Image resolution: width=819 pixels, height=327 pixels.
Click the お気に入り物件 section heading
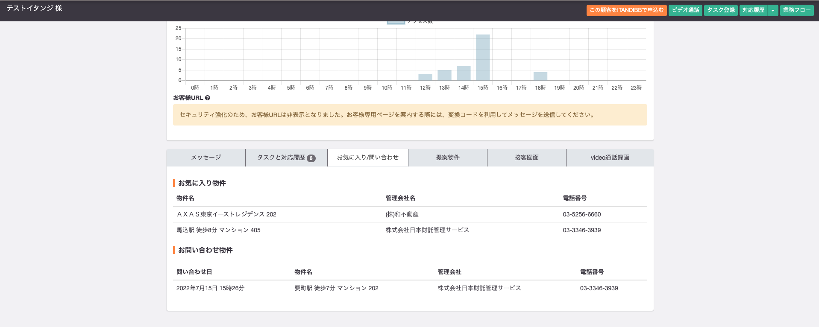[x=202, y=183]
